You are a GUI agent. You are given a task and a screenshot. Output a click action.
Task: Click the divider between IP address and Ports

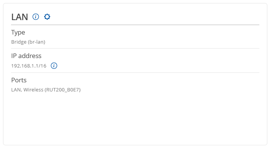pos(135,72)
